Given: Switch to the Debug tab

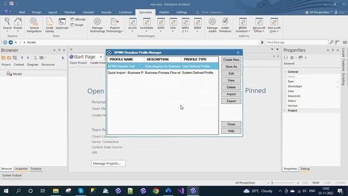Looking at the screenshot, I should point(305,169).
